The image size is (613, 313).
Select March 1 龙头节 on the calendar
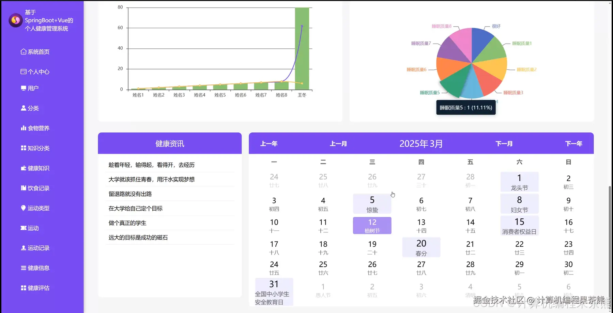coord(519,182)
